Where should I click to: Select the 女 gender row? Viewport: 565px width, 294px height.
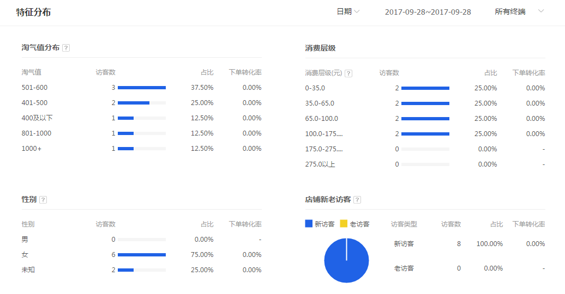click(x=25, y=254)
